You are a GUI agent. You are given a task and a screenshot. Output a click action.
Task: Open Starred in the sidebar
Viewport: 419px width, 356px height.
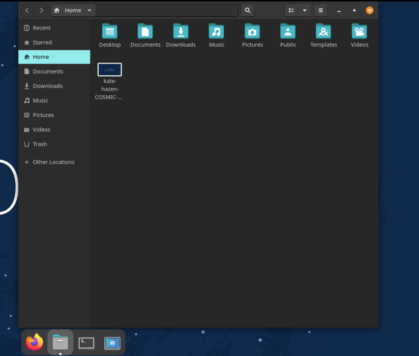54,42
